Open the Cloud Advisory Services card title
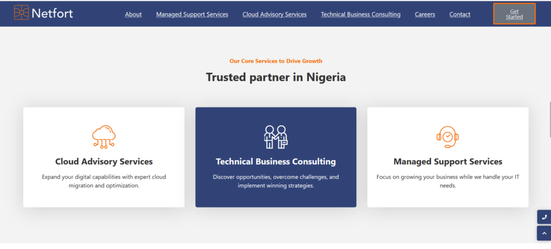The height and width of the screenshot is (249, 551). click(x=104, y=161)
